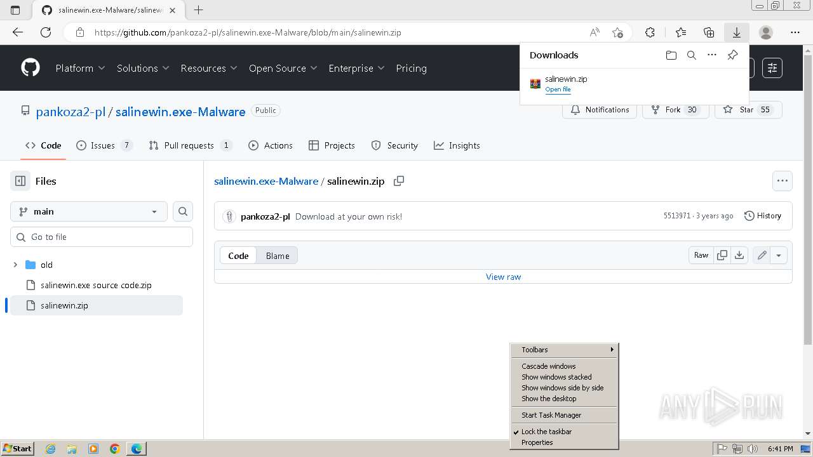
Task: Open a new browser tab
Action: [198, 10]
